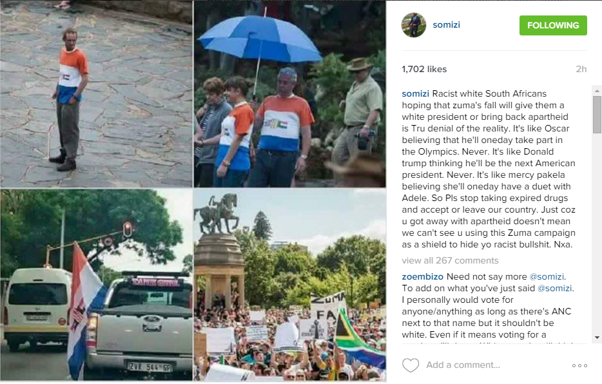Open the three-dot more options menu
Viewport: 602px width, 384px height.
(x=579, y=365)
